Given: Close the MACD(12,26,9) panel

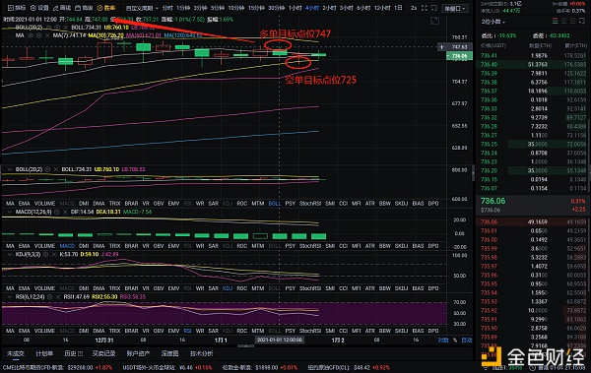Looking at the screenshot, I should (x=65, y=213).
